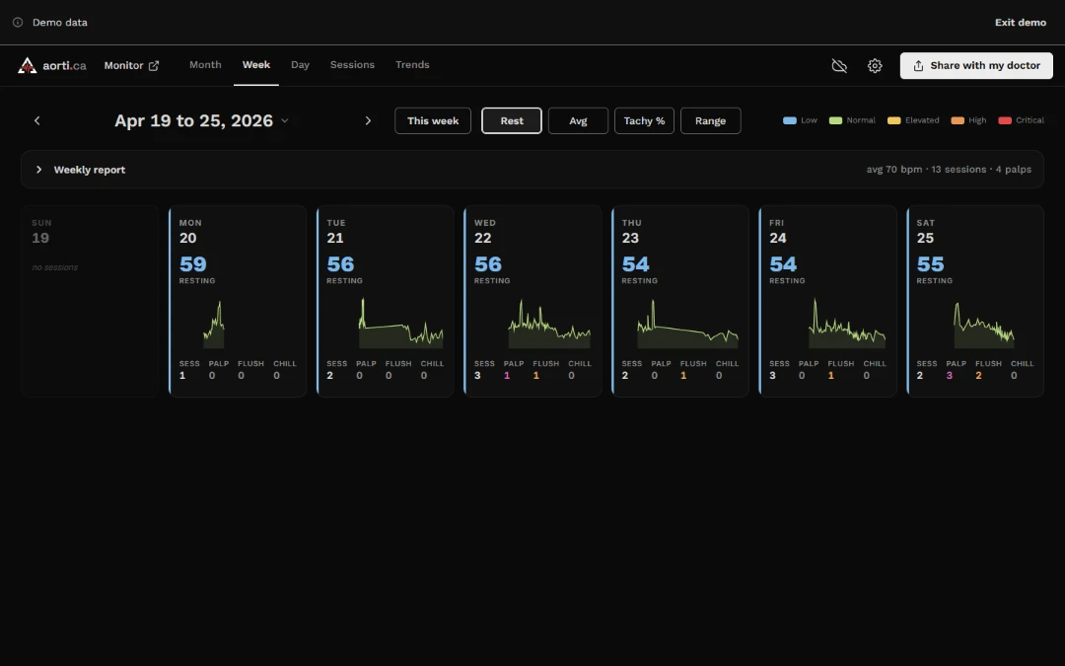Click the High orange legend swatch
The width and height of the screenshot is (1065, 666).
click(x=957, y=120)
